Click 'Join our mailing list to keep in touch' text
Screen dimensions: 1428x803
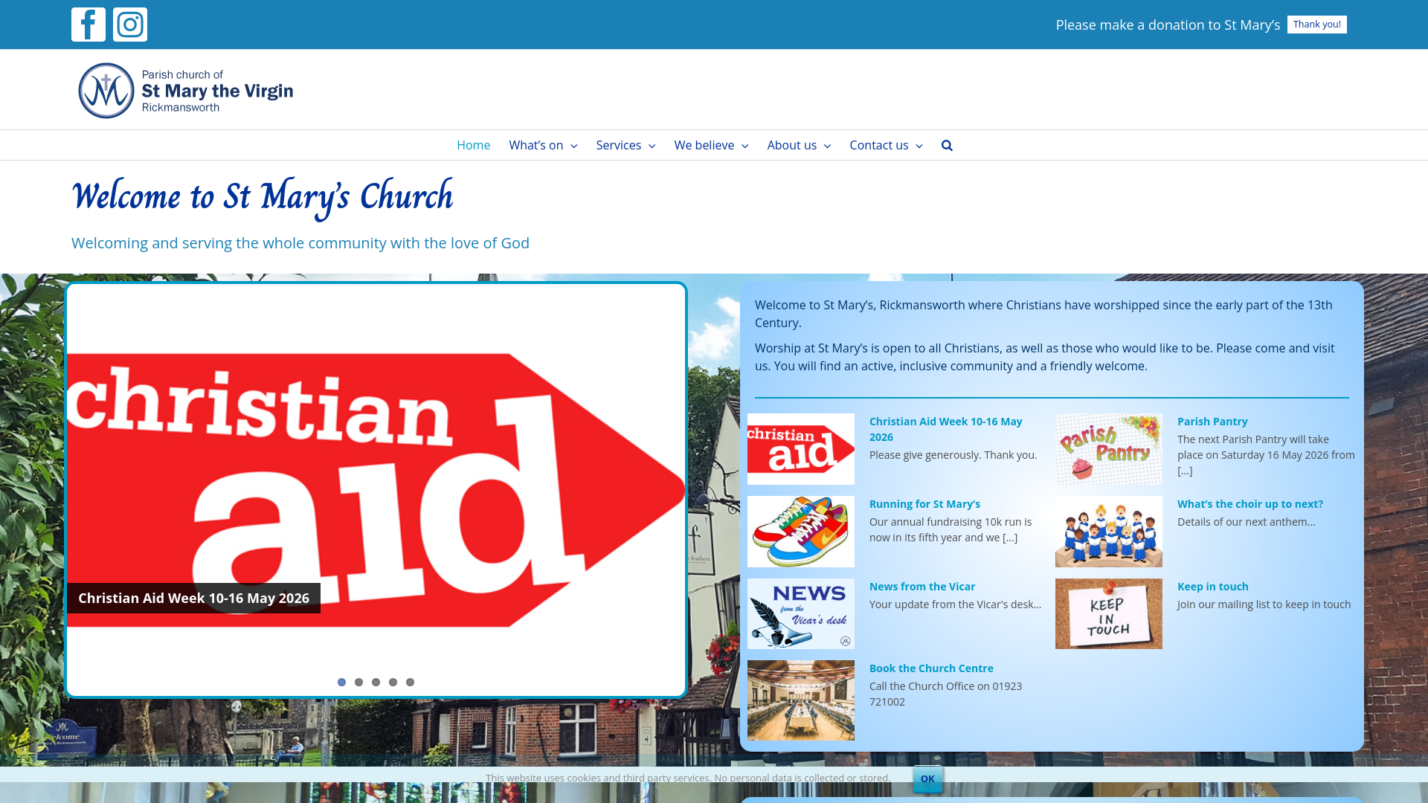[x=1264, y=604]
